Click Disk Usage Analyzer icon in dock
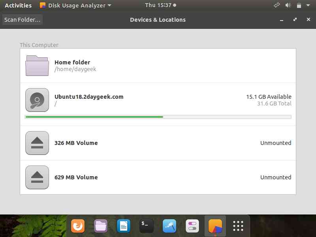316x237 pixels. 215,226
